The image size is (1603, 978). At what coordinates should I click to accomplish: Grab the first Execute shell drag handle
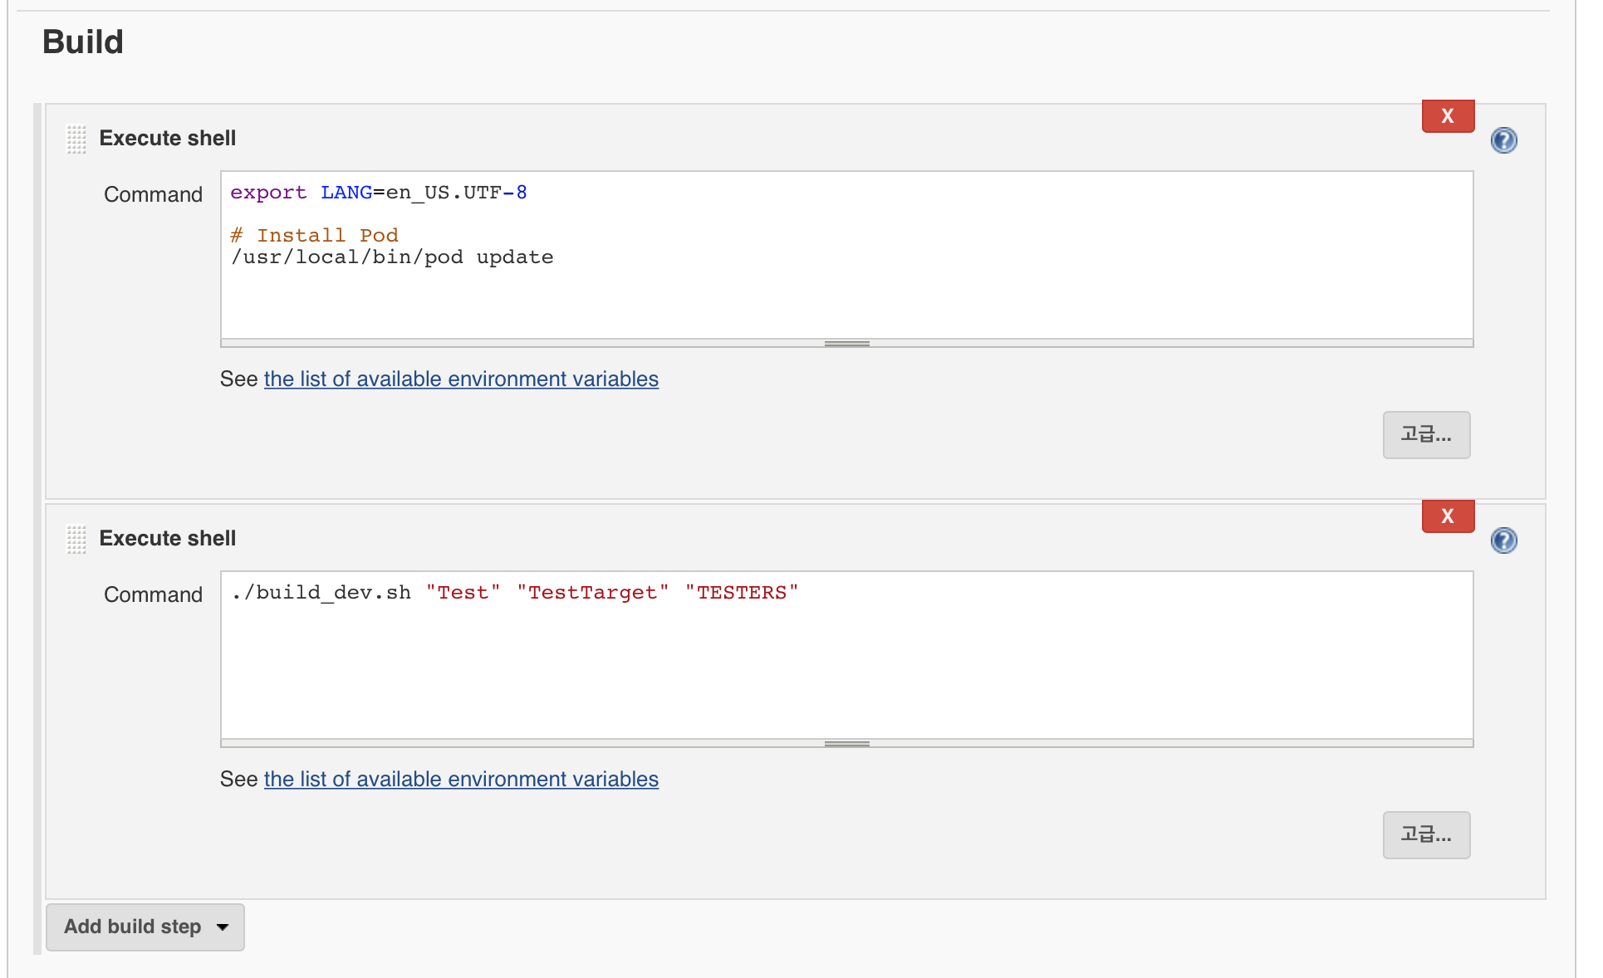pos(76,139)
